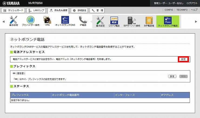200x118 pixels.
Task: Click the greyed 削除 button for プレフィックス
Action: (184, 76)
